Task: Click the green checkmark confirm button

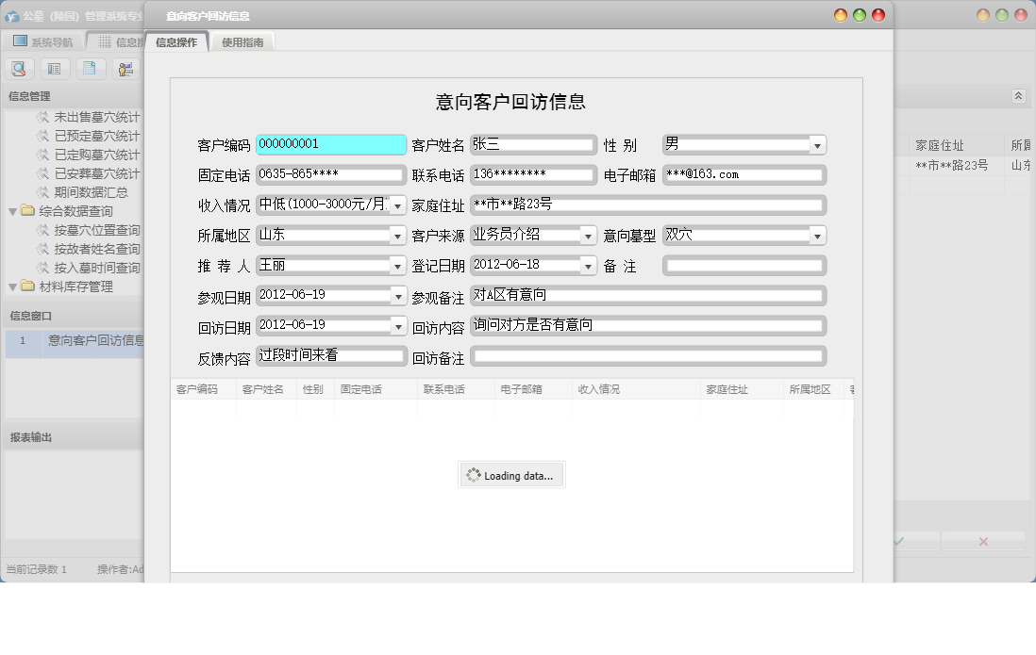Action: pyautogui.click(x=899, y=541)
